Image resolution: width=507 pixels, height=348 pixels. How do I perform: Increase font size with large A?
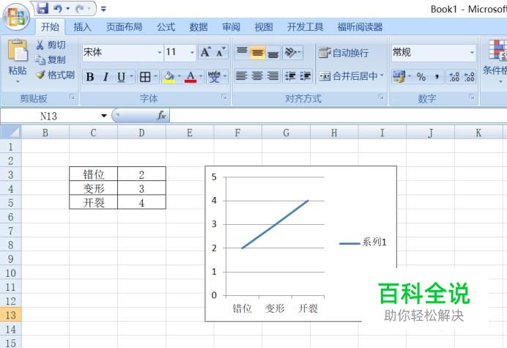click(x=206, y=52)
